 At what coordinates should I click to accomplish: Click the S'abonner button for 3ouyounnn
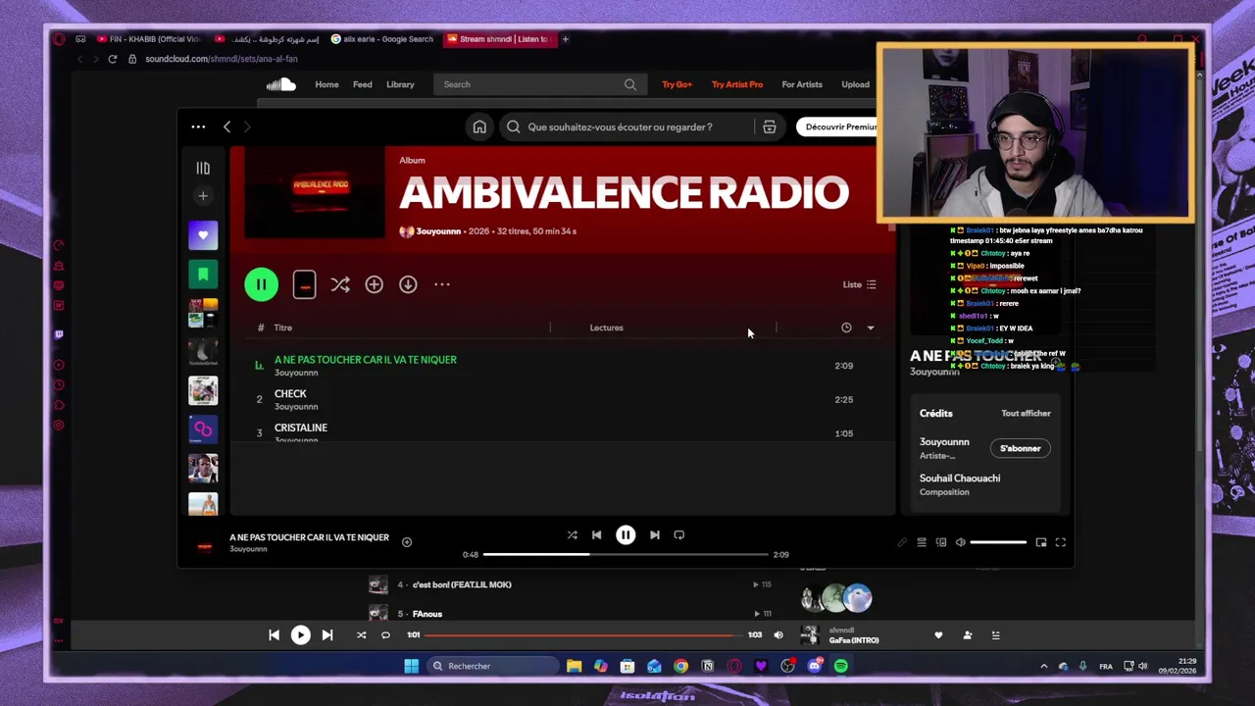(1021, 448)
